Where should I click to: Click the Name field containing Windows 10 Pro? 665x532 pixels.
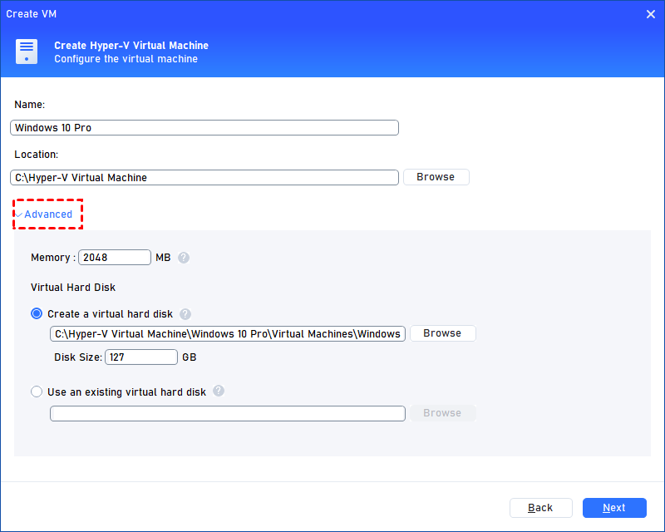click(204, 128)
